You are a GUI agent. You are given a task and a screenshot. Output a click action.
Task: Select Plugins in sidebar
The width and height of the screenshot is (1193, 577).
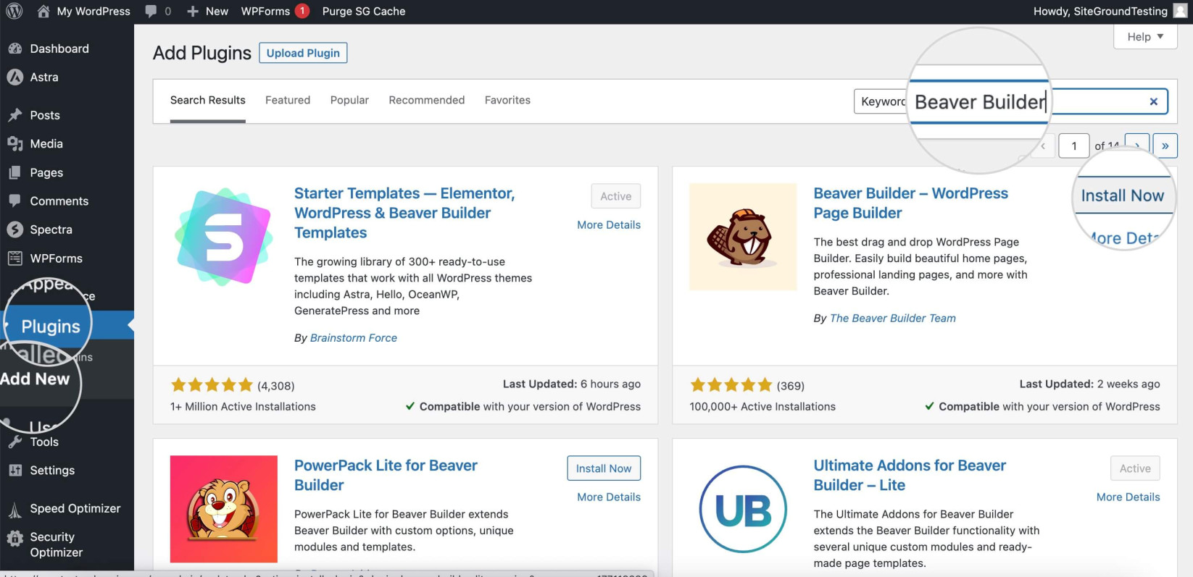[x=51, y=326]
